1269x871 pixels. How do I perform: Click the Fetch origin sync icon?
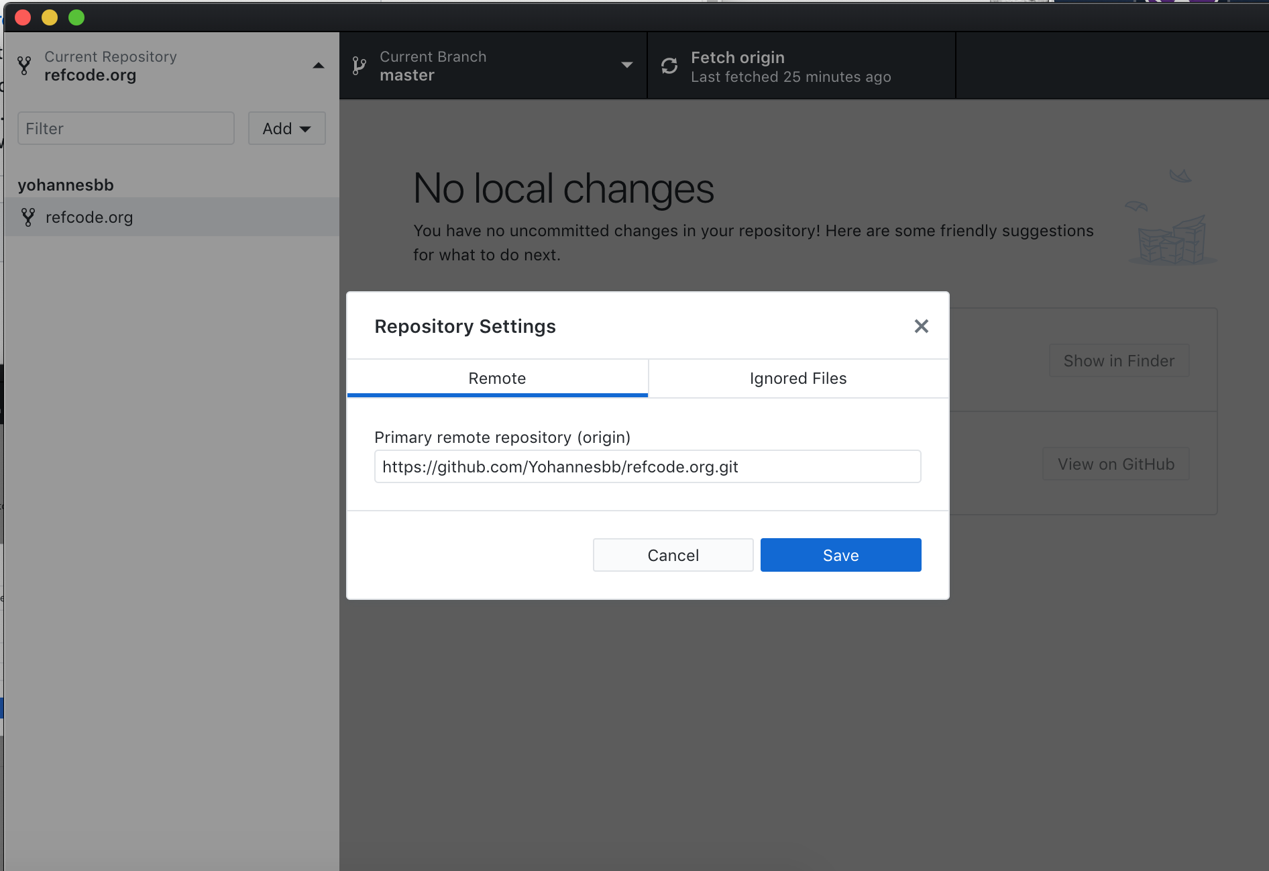(x=669, y=66)
